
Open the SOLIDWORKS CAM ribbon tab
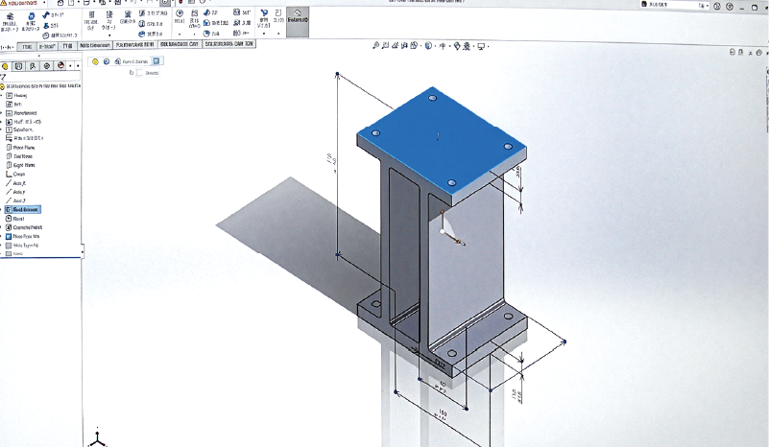(179, 44)
